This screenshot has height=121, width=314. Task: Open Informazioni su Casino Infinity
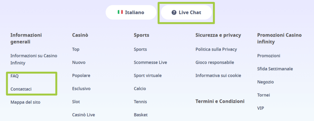[34, 59]
